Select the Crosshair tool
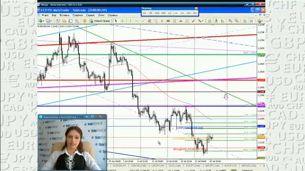Image resolution: width=305 pixels, height=171 pixels. tap(122, 21)
